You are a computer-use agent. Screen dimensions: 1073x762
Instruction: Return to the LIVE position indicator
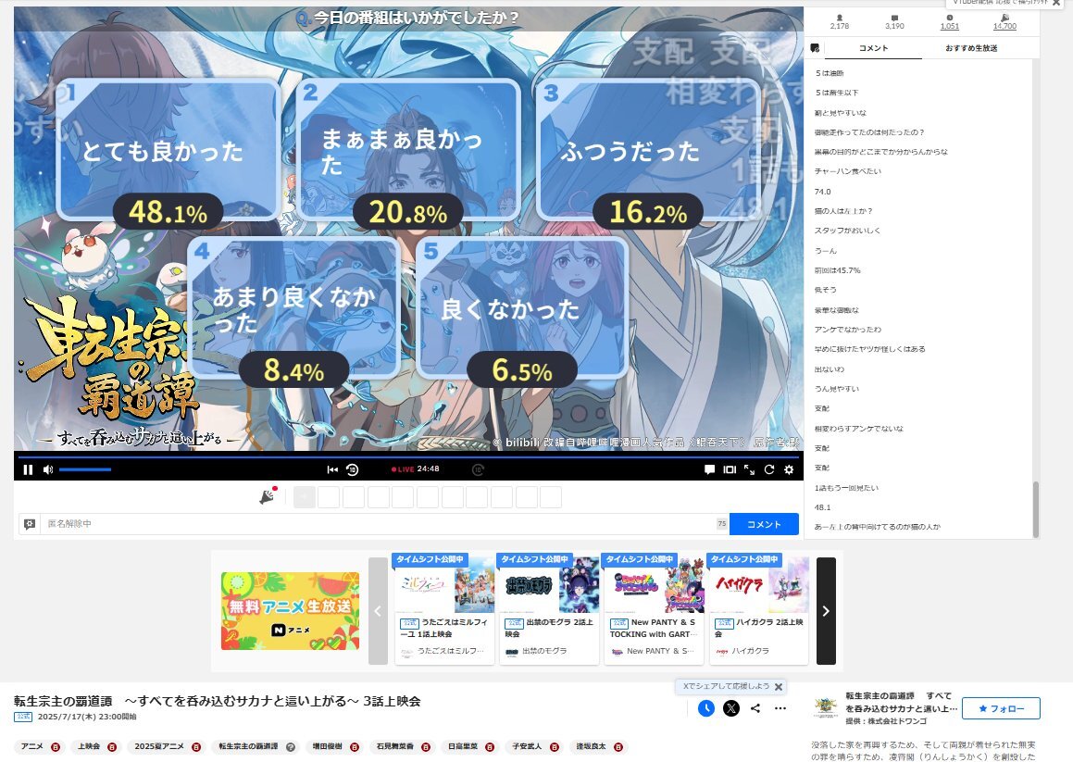[x=403, y=469]
